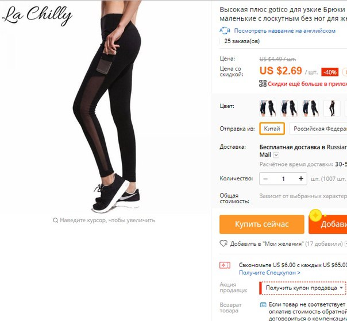Expand the Mail delivery method dropdown

click(x=276, y=155)
